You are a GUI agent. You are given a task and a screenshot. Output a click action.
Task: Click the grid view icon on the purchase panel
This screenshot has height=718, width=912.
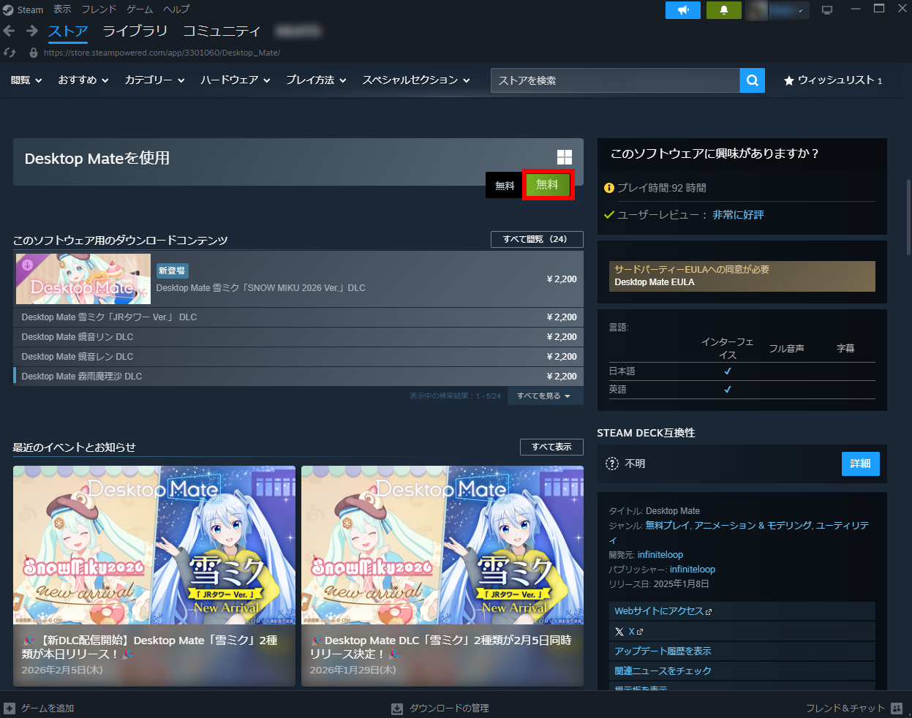pos(564,156)
